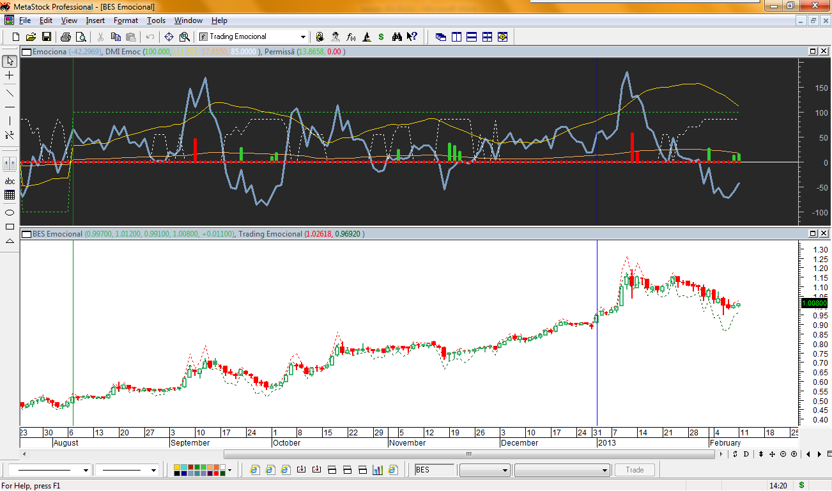Open the View menu
The width and height of the screenshot is (832, 491).
tap(69, 20)
